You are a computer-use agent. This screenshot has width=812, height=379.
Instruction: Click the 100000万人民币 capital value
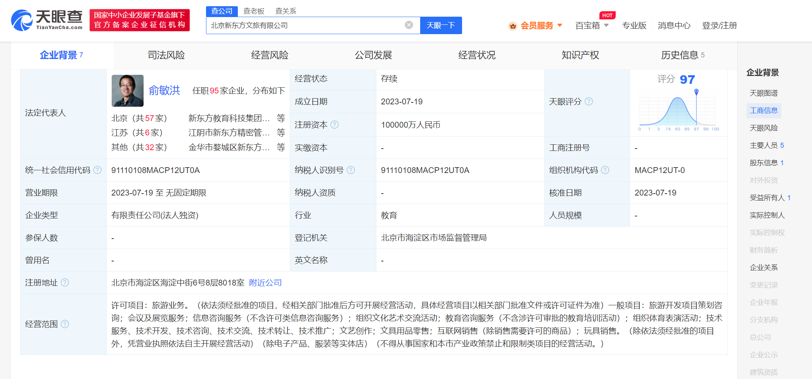410,125
